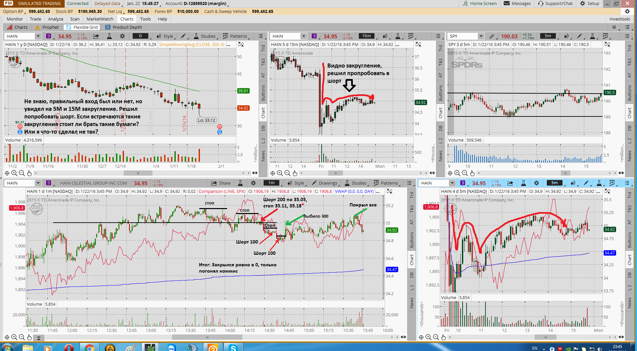Switch to the Trade tab
This screenshot has height=351, width=637.
pos(35,19)
